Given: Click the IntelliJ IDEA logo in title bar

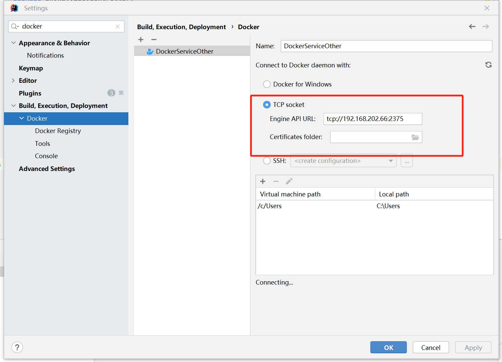Looking at the screenshot, I should point(14,8).
